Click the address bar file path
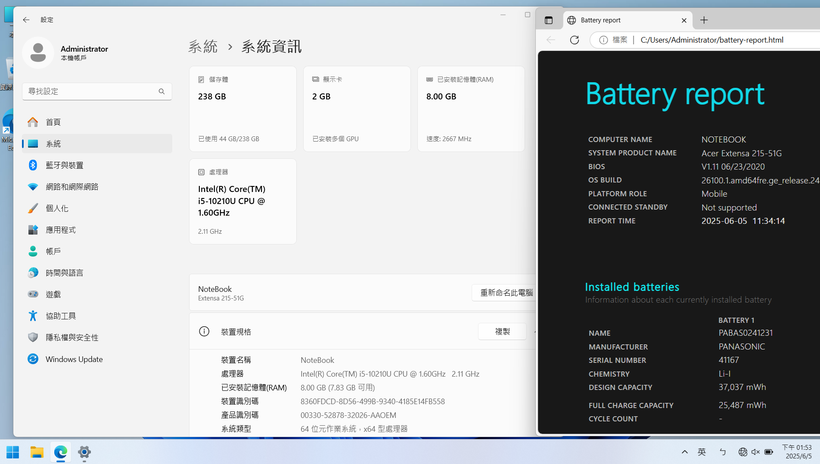Screen dimensions: 820x464 pos(712,40)
